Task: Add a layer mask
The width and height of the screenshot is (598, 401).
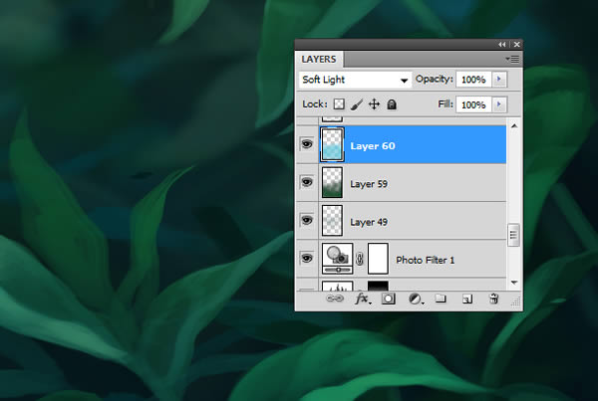Action: click(x=389, y=299)
